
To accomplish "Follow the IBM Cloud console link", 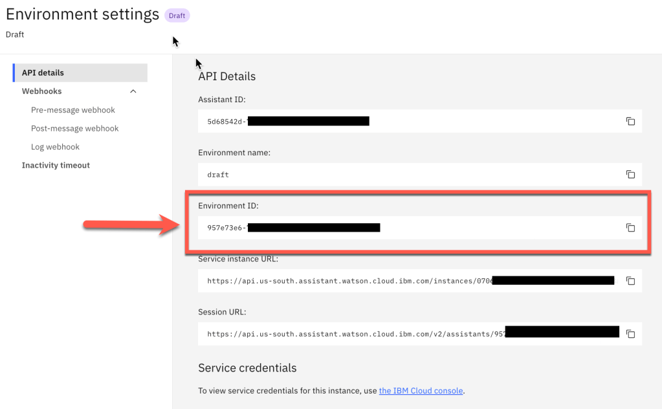I will coord(421,391).
